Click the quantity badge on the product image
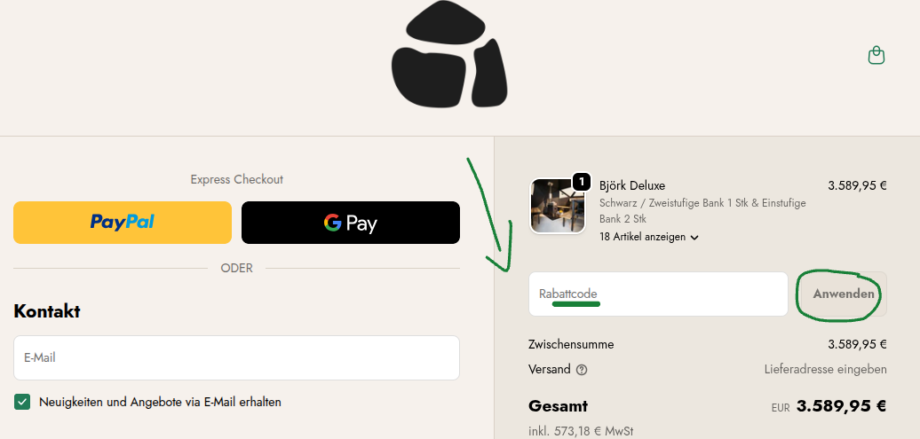This screenshot has width=920, height=439. (x=581, y=183)
